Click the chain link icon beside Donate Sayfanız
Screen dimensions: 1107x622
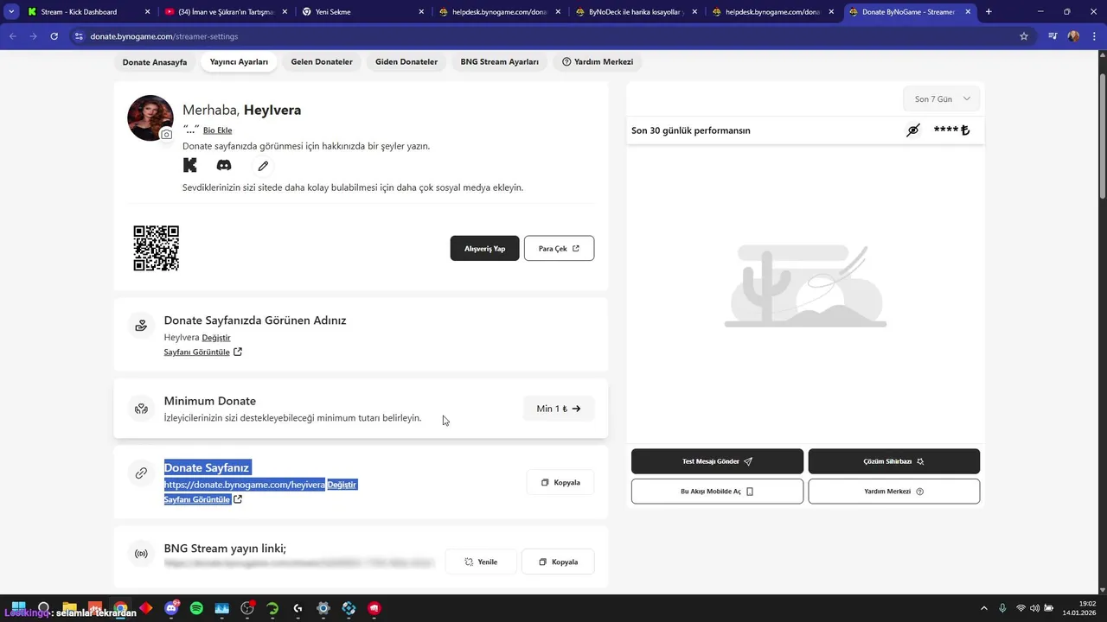141,473
